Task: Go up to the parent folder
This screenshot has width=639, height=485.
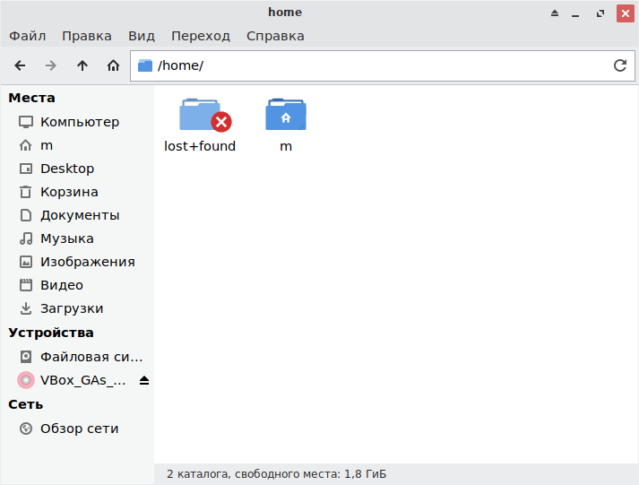Action: [x=82, y=65]
